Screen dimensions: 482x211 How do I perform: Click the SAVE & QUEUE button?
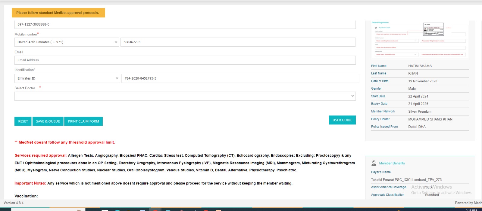(x=48, y=121)
